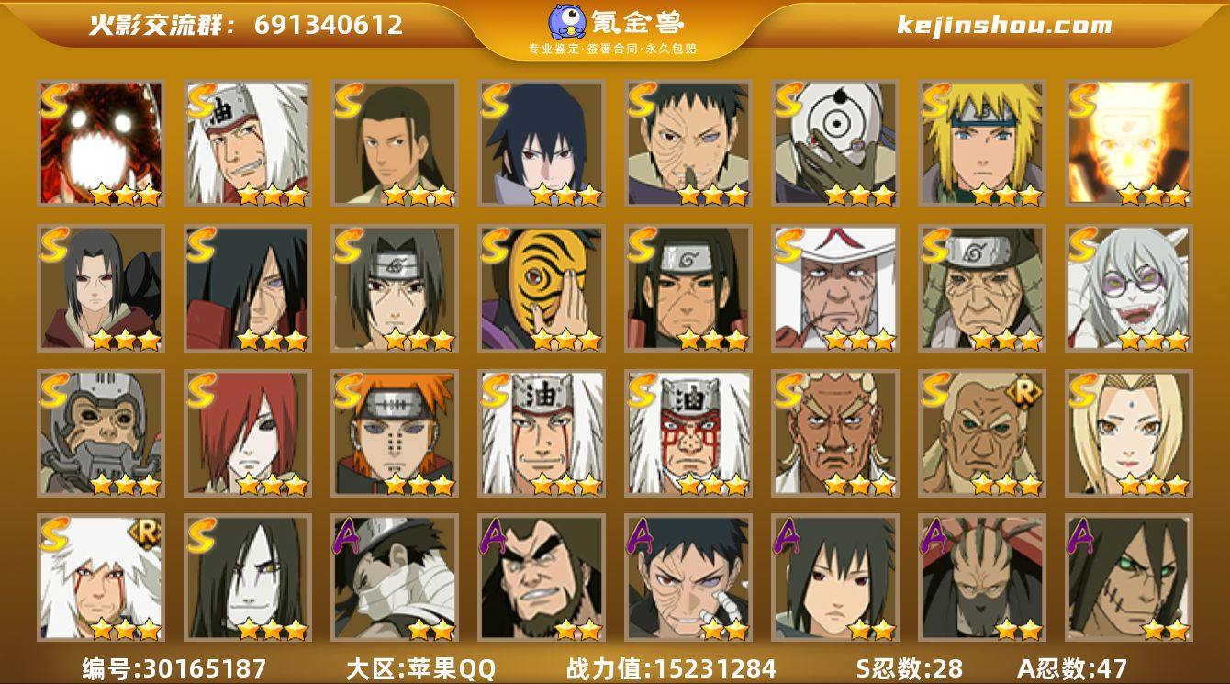Image resolution: width=1230 pixels, height=684 pixels.
Task: Open the kejinshou.com website link
Action: click(1004, 25)
